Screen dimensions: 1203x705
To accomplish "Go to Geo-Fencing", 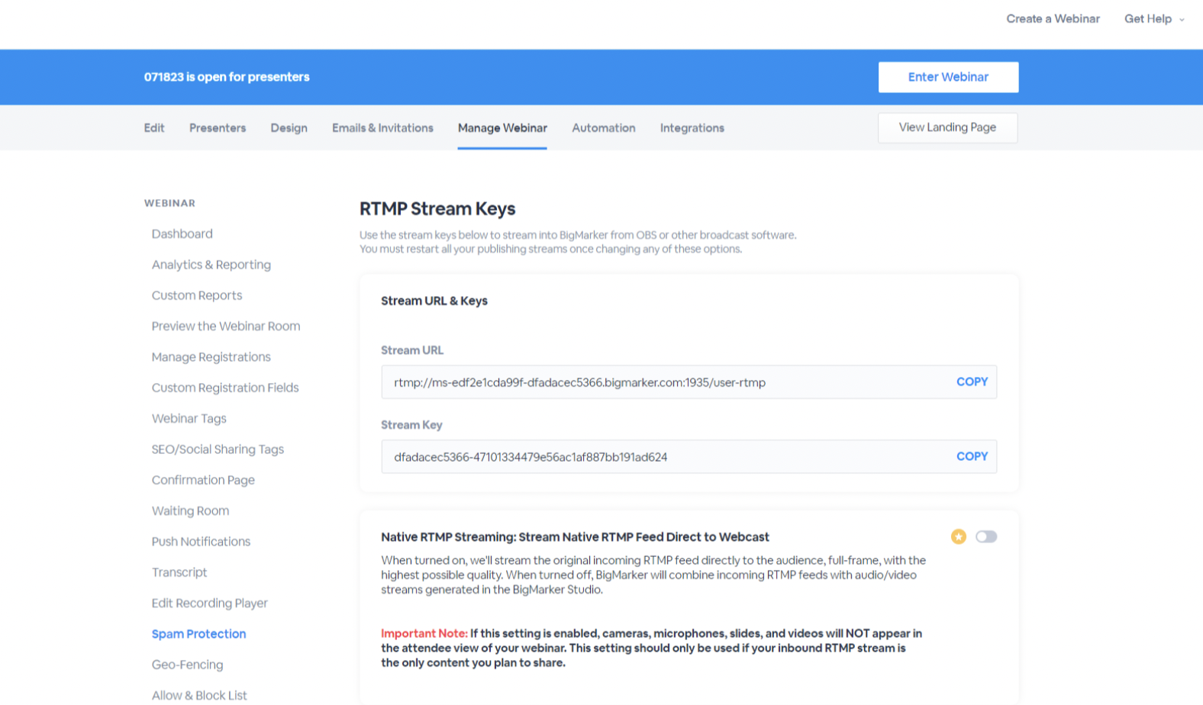I will [187, 665].
